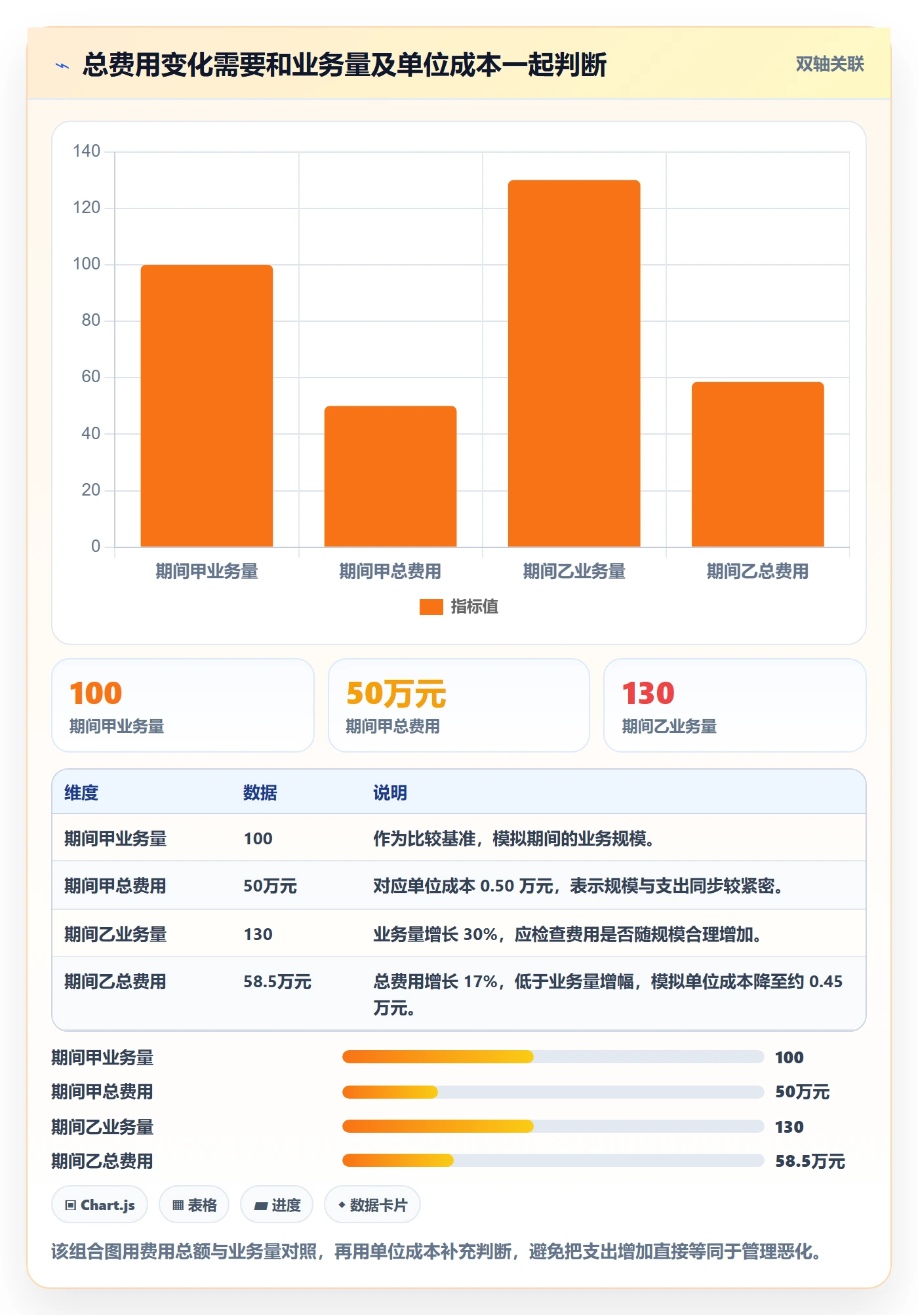This screenshot has height=1315, width=918.
Task: Select the 数据卡片 tag chip
Action: pyautogui.click(x=372, y=1205)
